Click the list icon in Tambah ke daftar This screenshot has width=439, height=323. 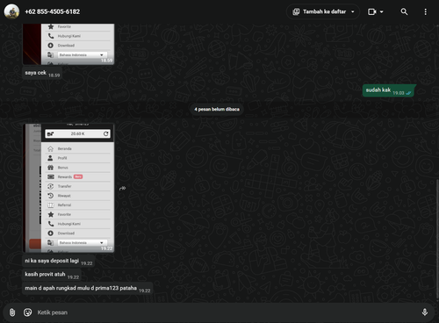click(296, 11)
